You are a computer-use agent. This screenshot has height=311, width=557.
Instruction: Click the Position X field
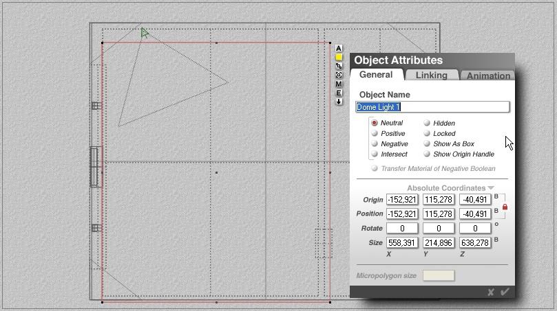click(402, 214)
